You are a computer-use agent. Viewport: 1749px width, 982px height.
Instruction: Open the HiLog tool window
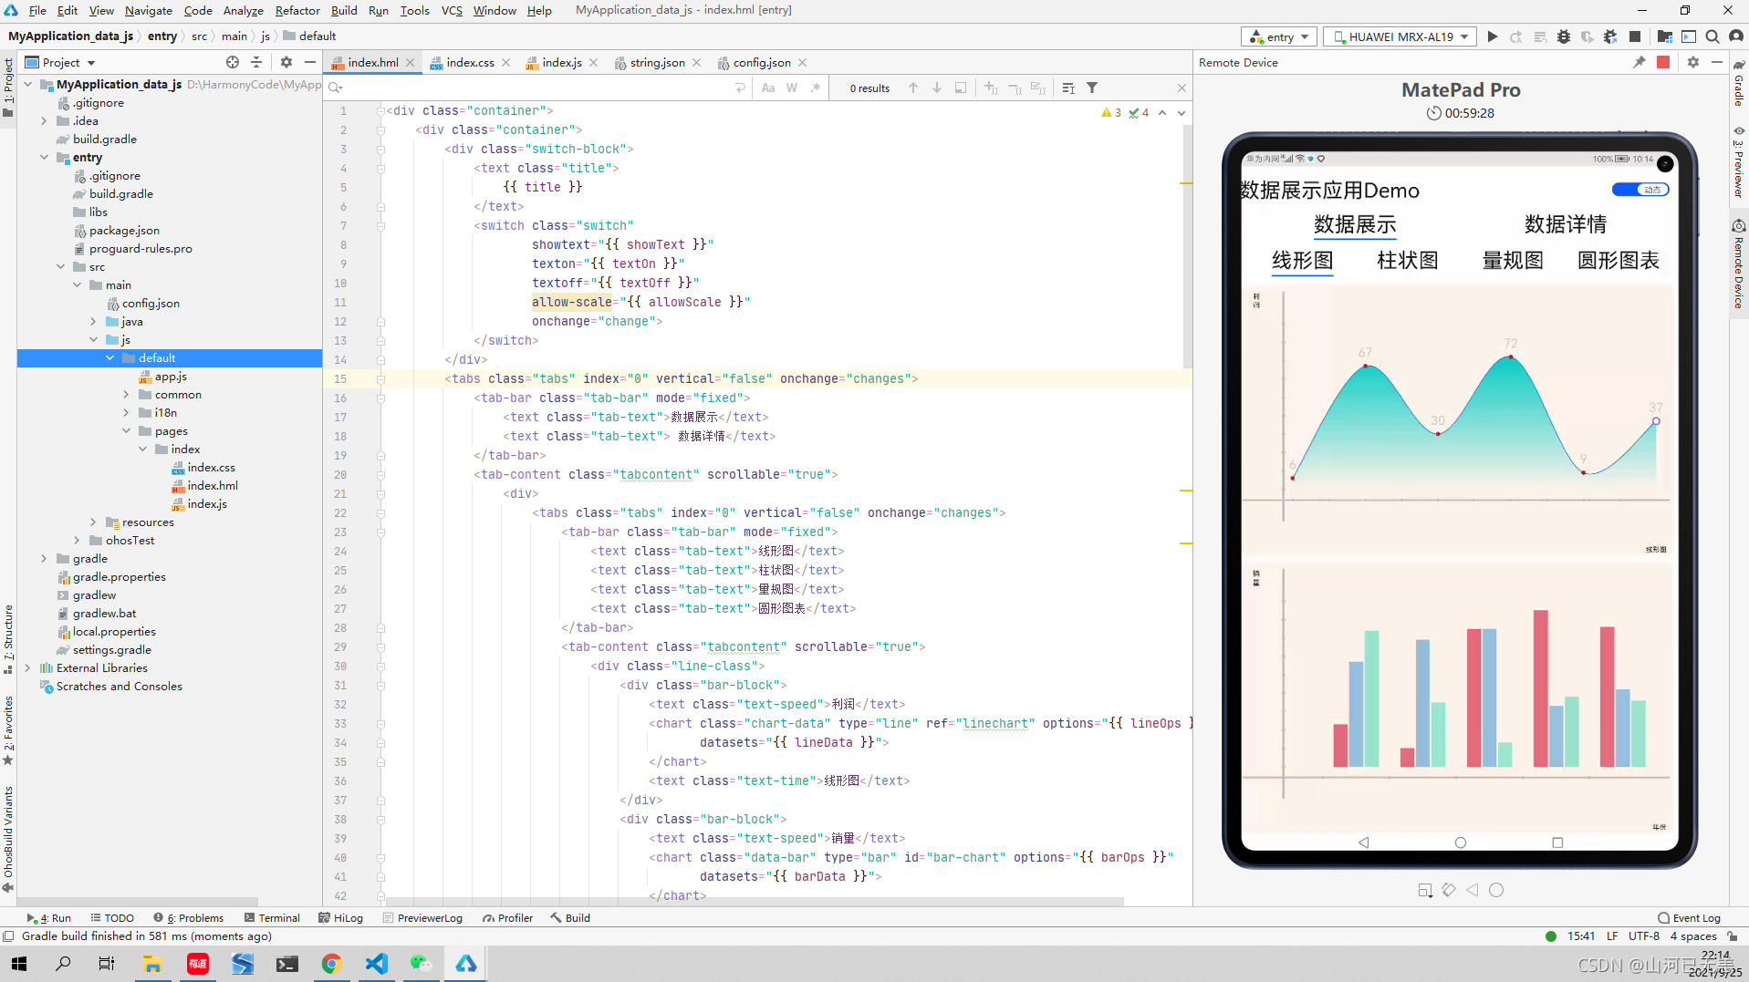340,918
